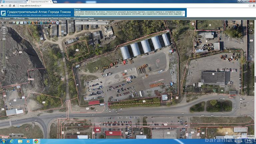This screenshot has height=144, width=256.
Task: Click the map scale bar indicator
Action: click(x=16, y=135)
